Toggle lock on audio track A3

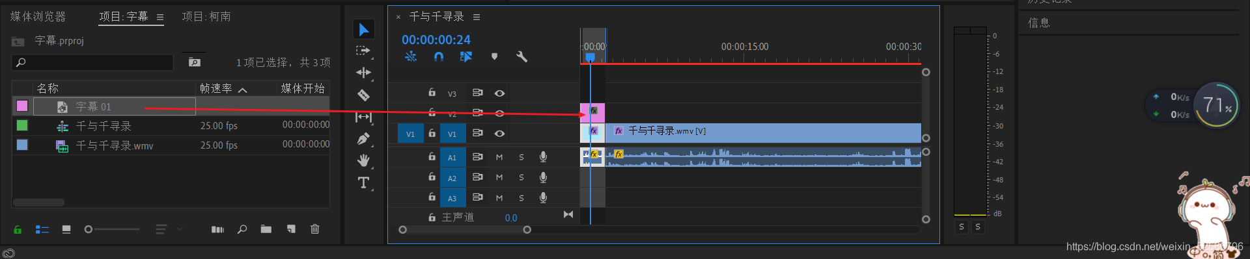[x=432, y=197]
